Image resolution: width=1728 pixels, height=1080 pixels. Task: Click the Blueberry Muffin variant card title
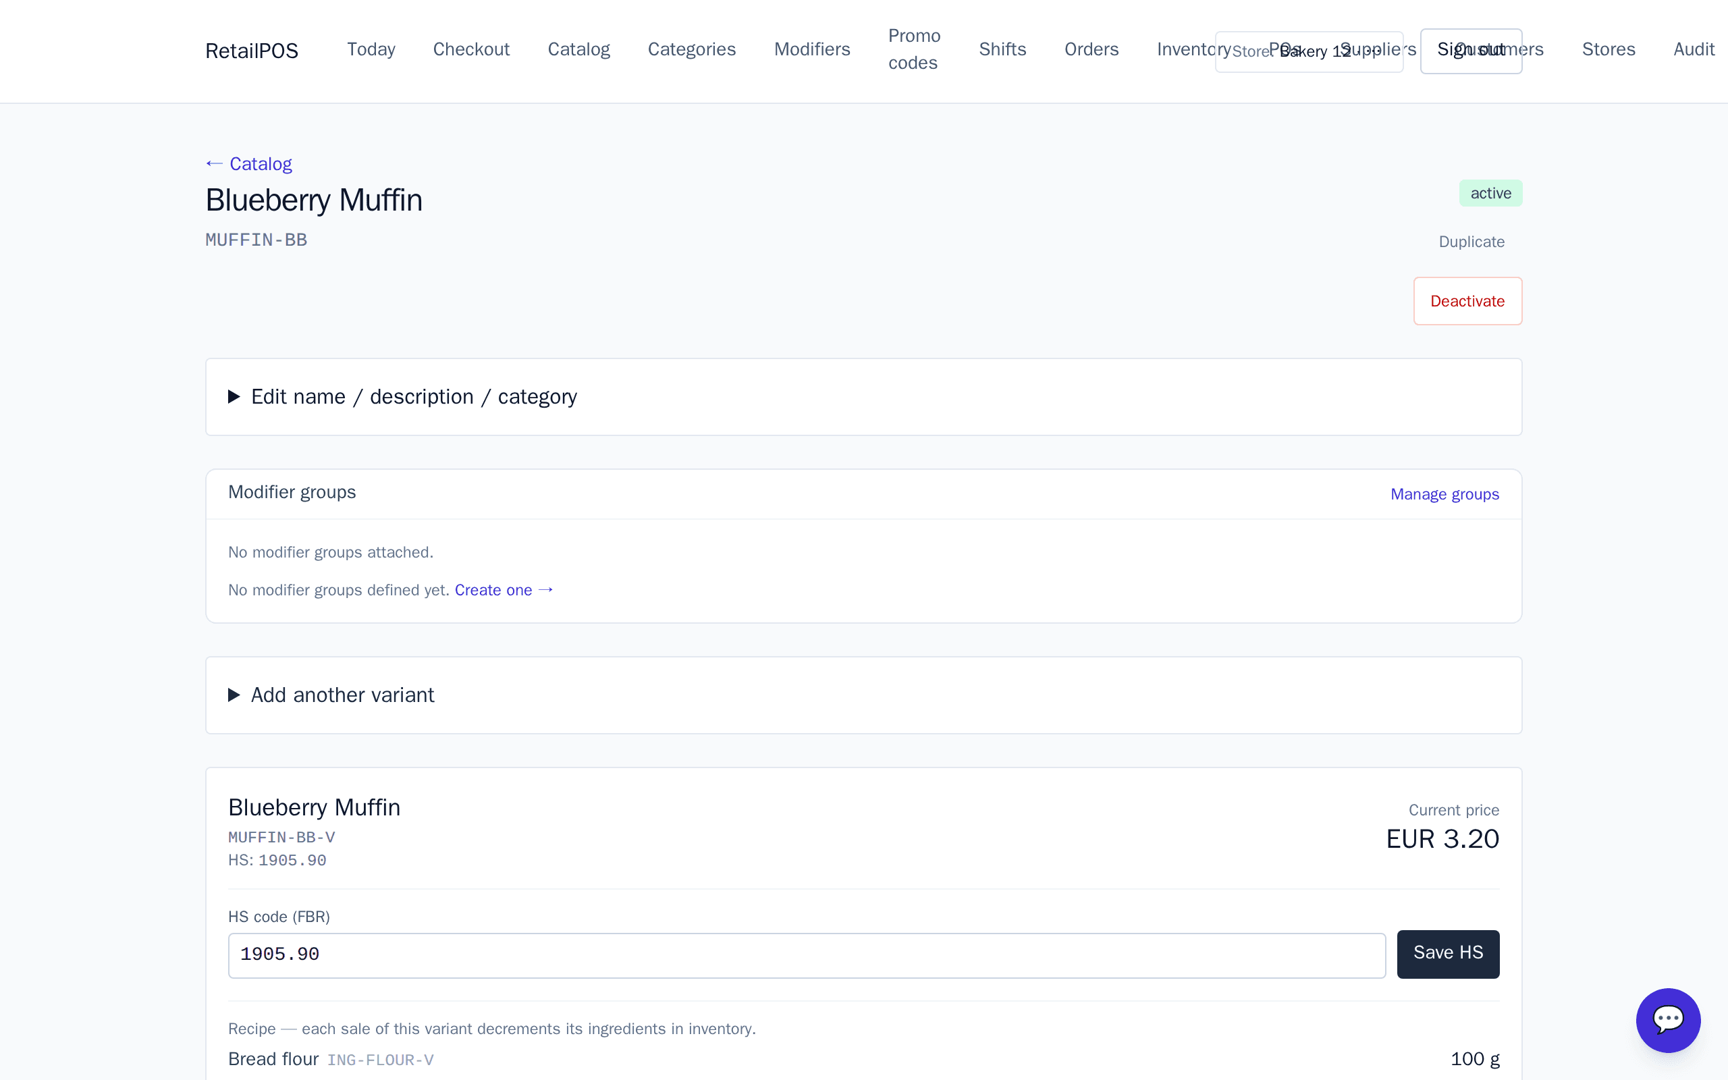[x=314, y=807]
